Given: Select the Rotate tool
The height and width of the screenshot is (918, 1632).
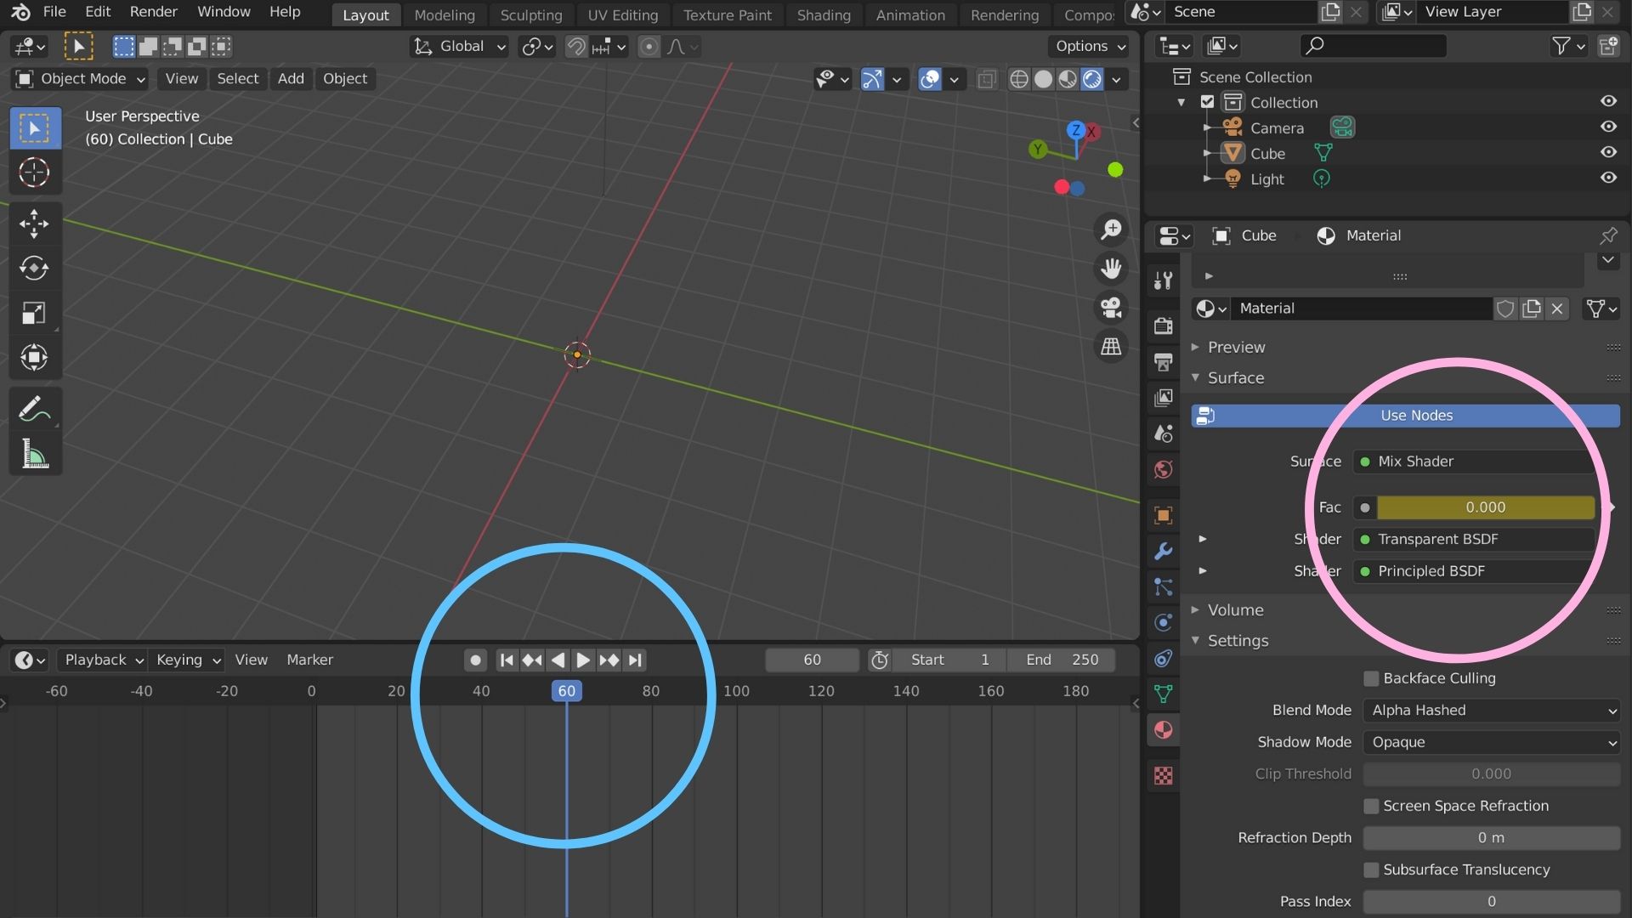Looking at the screenshot, I should [x=34, y=269].
